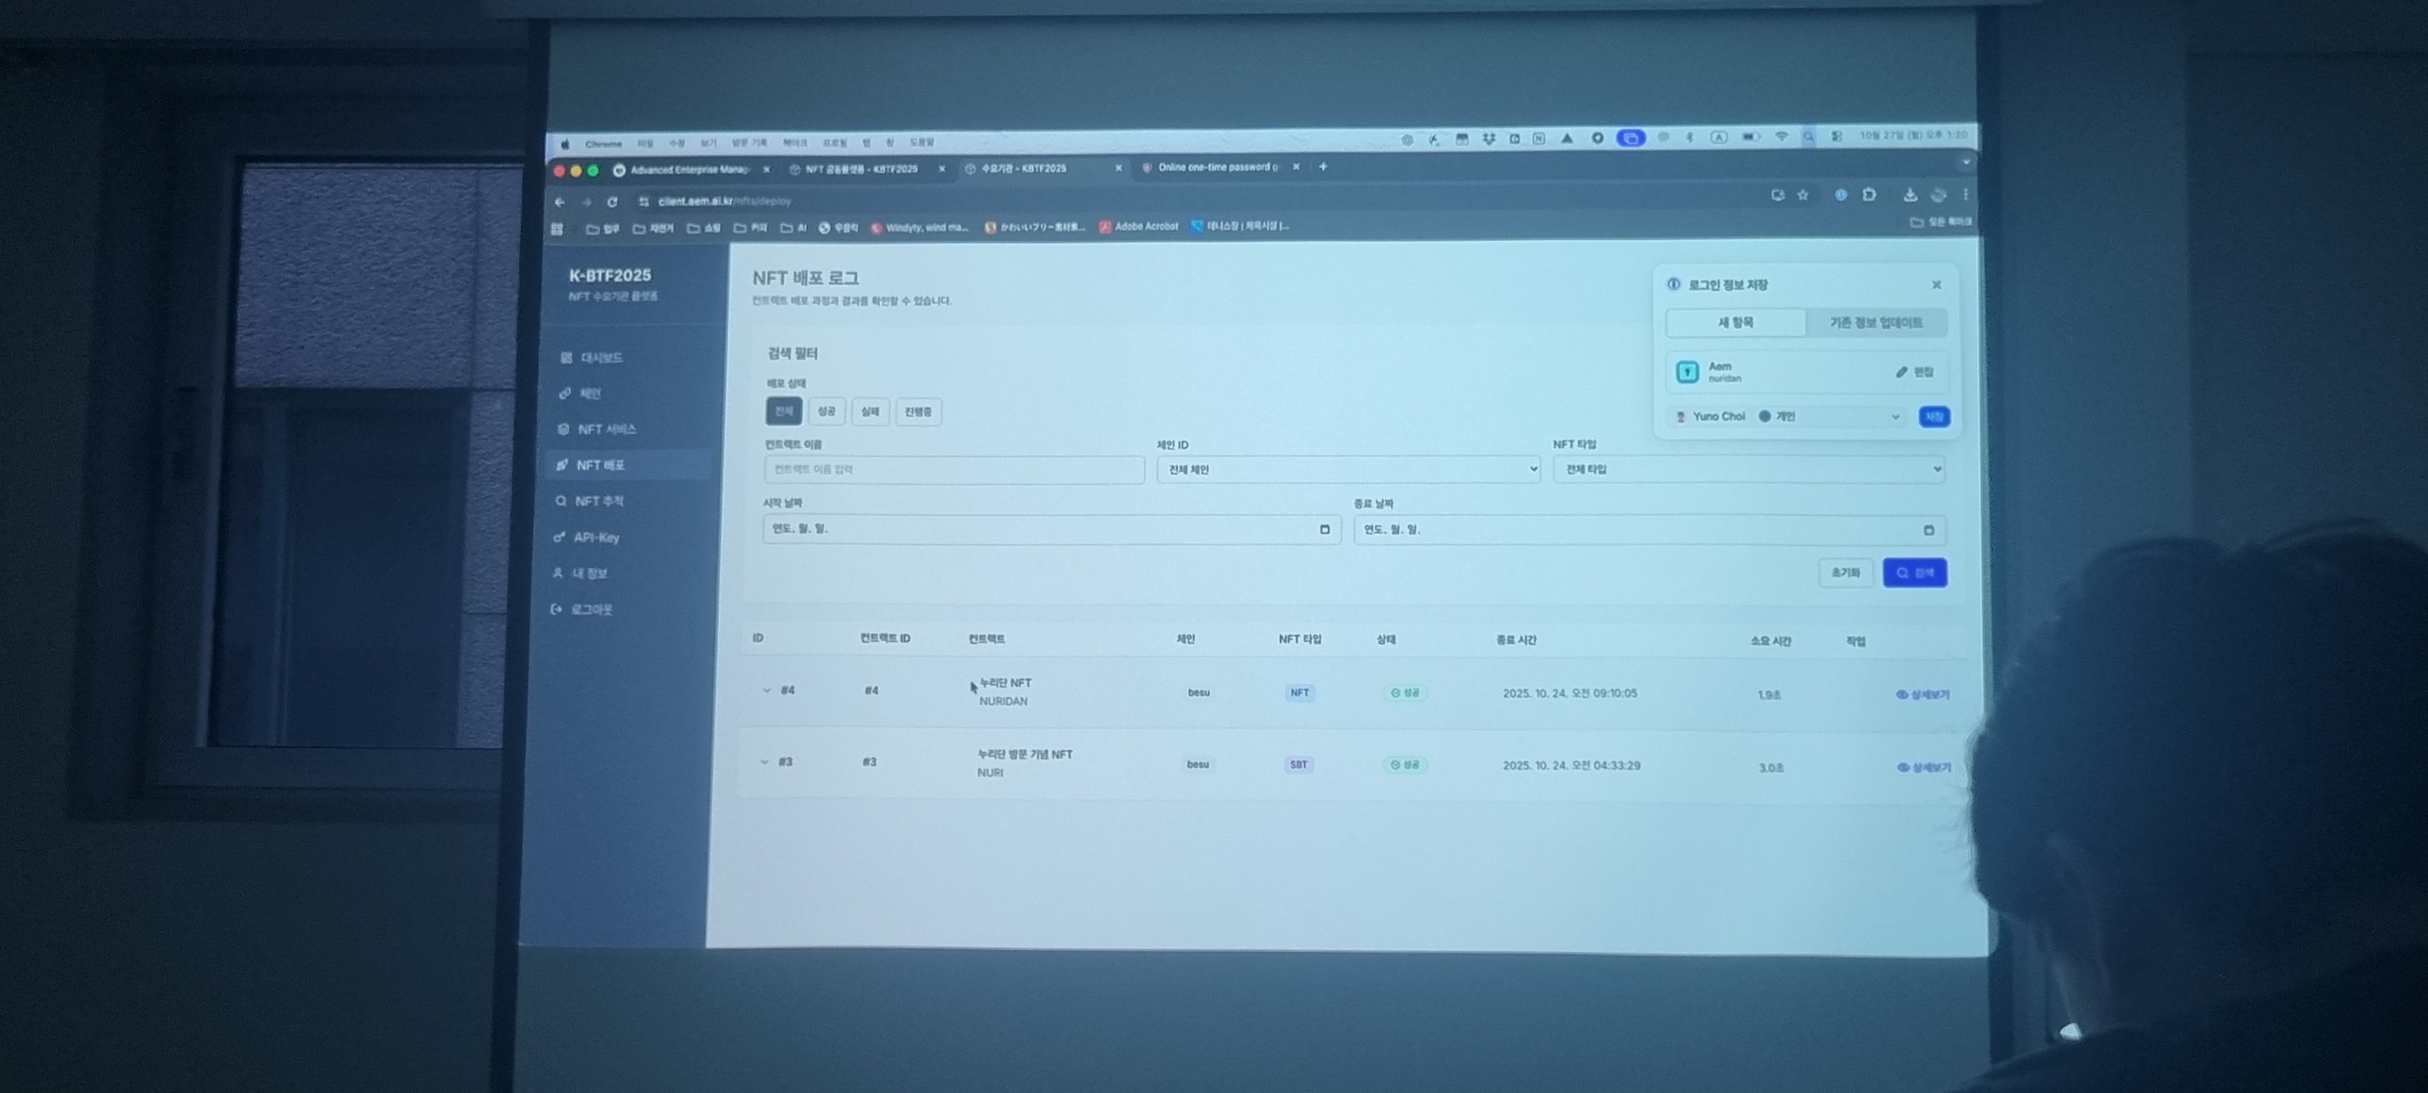Image resolution: width=2428 pixels, height=1093 pixels.
Task: Click the NFT 추적 search icon
Action: pos(562,501)
